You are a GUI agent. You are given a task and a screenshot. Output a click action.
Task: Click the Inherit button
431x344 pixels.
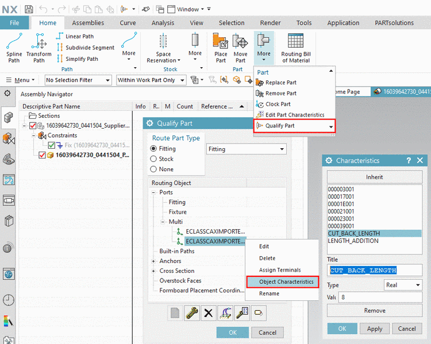375,177
